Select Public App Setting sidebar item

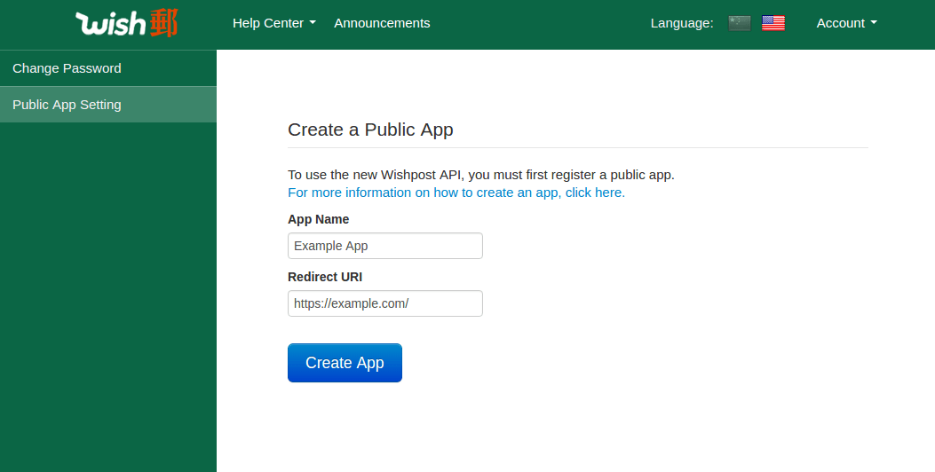pyautogui.click(x=108, y=105)
